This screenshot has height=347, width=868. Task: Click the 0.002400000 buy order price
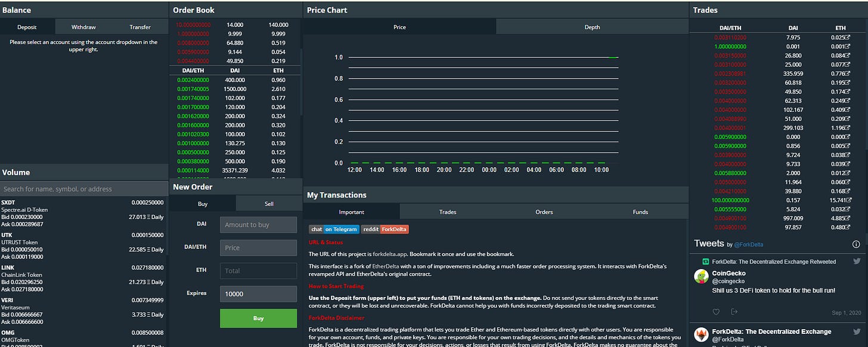tap(193, 80)
